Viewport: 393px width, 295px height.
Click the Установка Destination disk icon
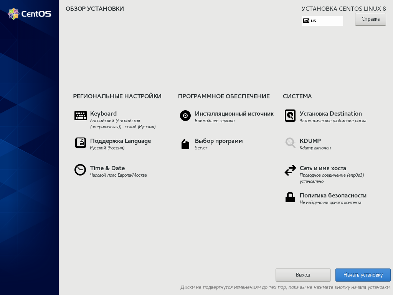click(290, 116)
